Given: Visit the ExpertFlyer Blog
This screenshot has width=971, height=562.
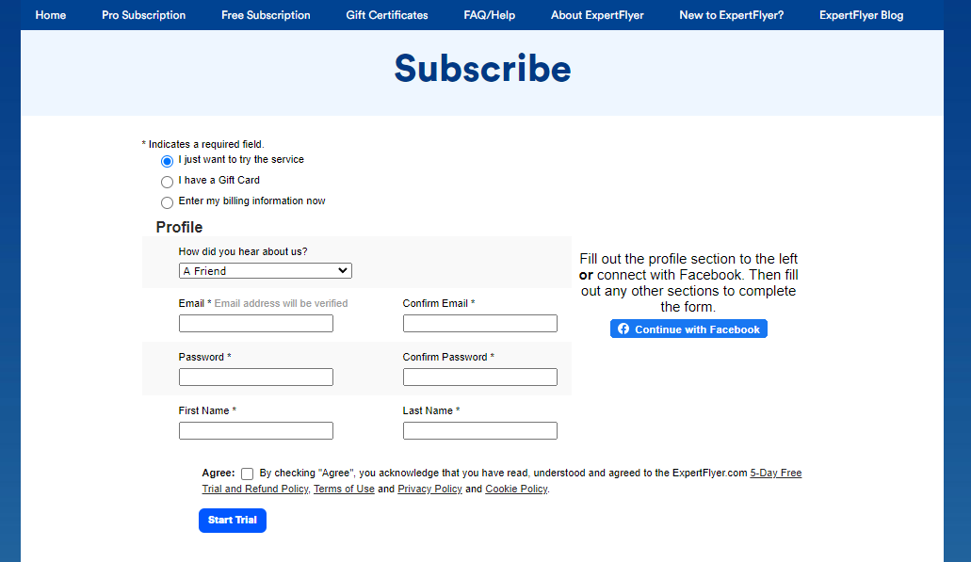Looking at the screenshot, I should (862, 15).
